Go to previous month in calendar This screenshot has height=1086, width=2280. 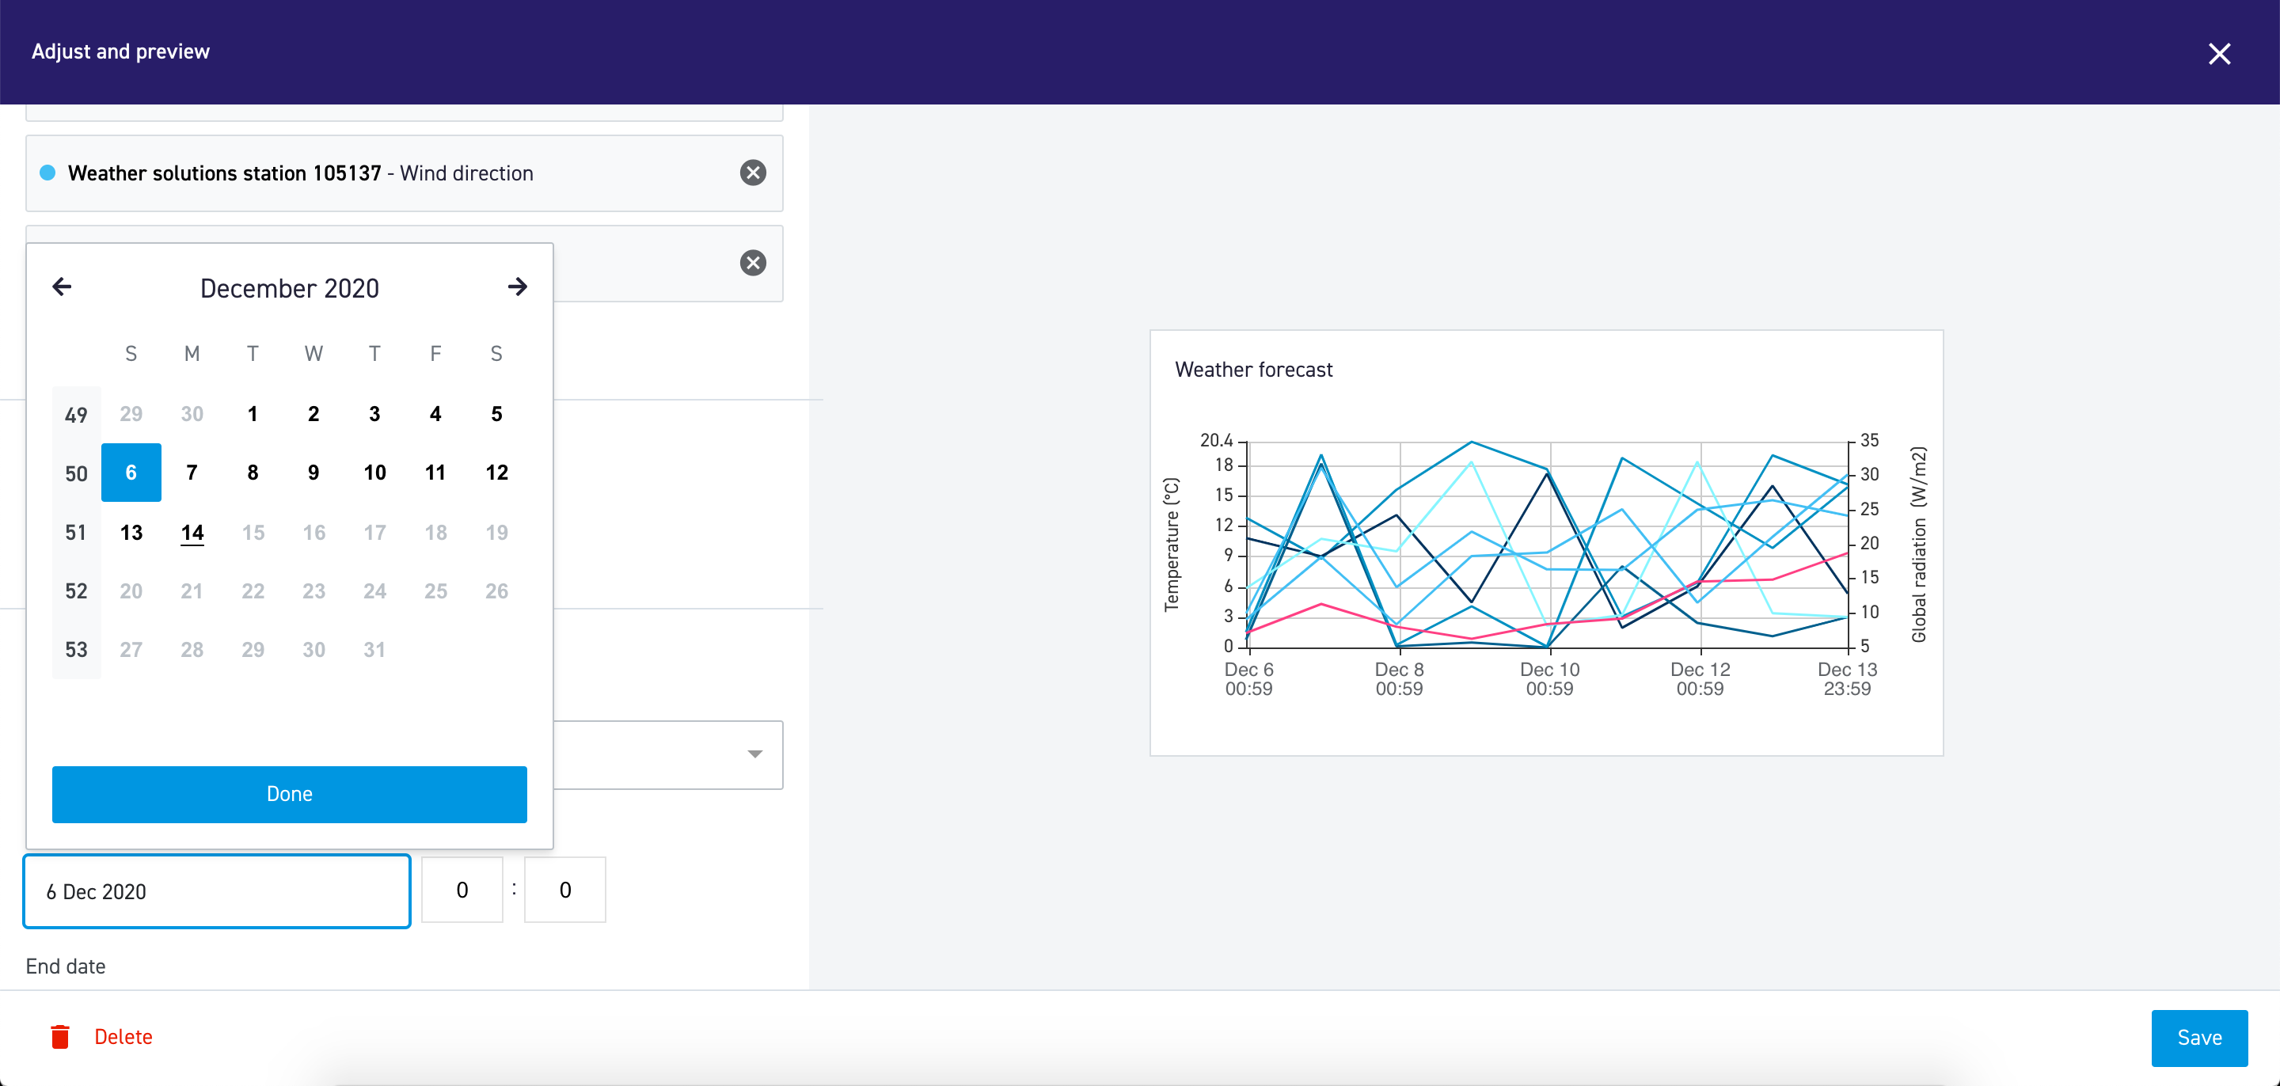click(x=62, y=287)
